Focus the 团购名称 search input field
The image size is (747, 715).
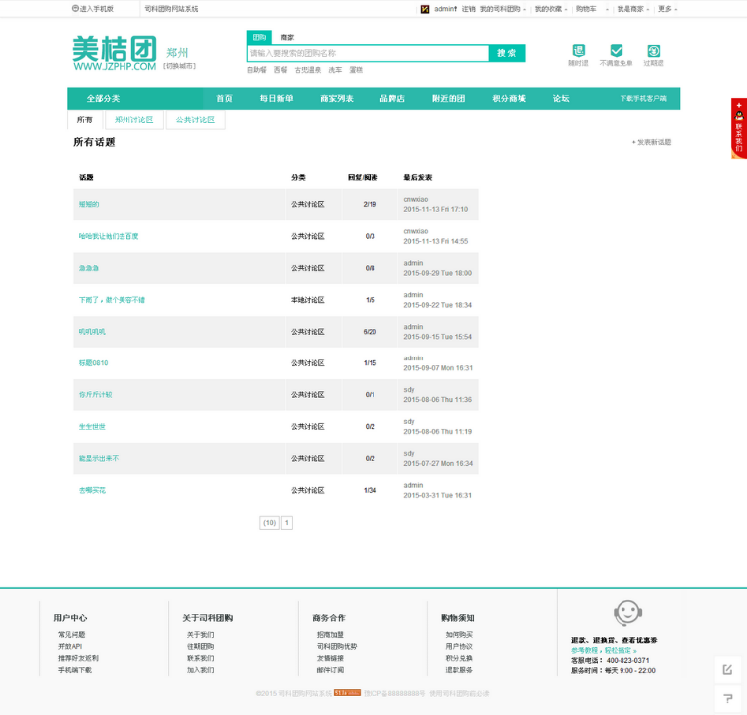pos(368,53)
